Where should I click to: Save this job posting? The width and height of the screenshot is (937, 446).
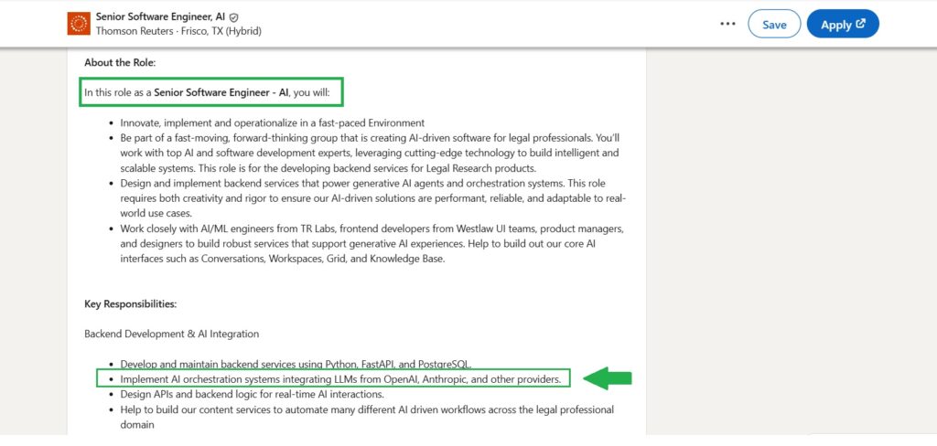[x=774, y=25]
